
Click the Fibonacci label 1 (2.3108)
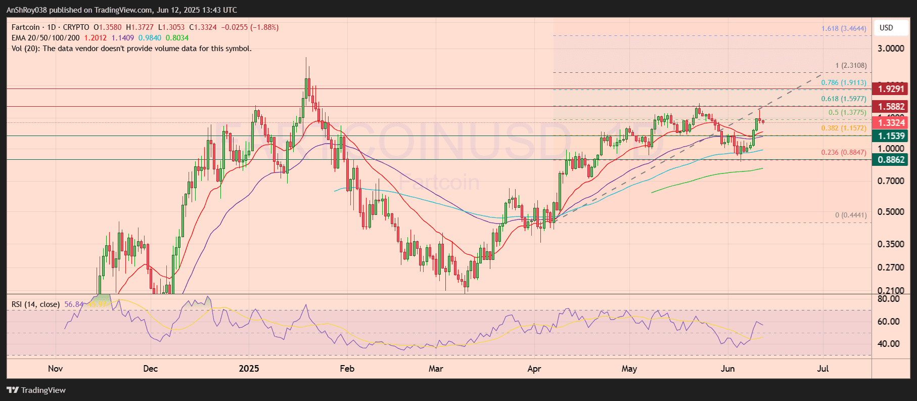pyautogui.click(x=851, y=66)
